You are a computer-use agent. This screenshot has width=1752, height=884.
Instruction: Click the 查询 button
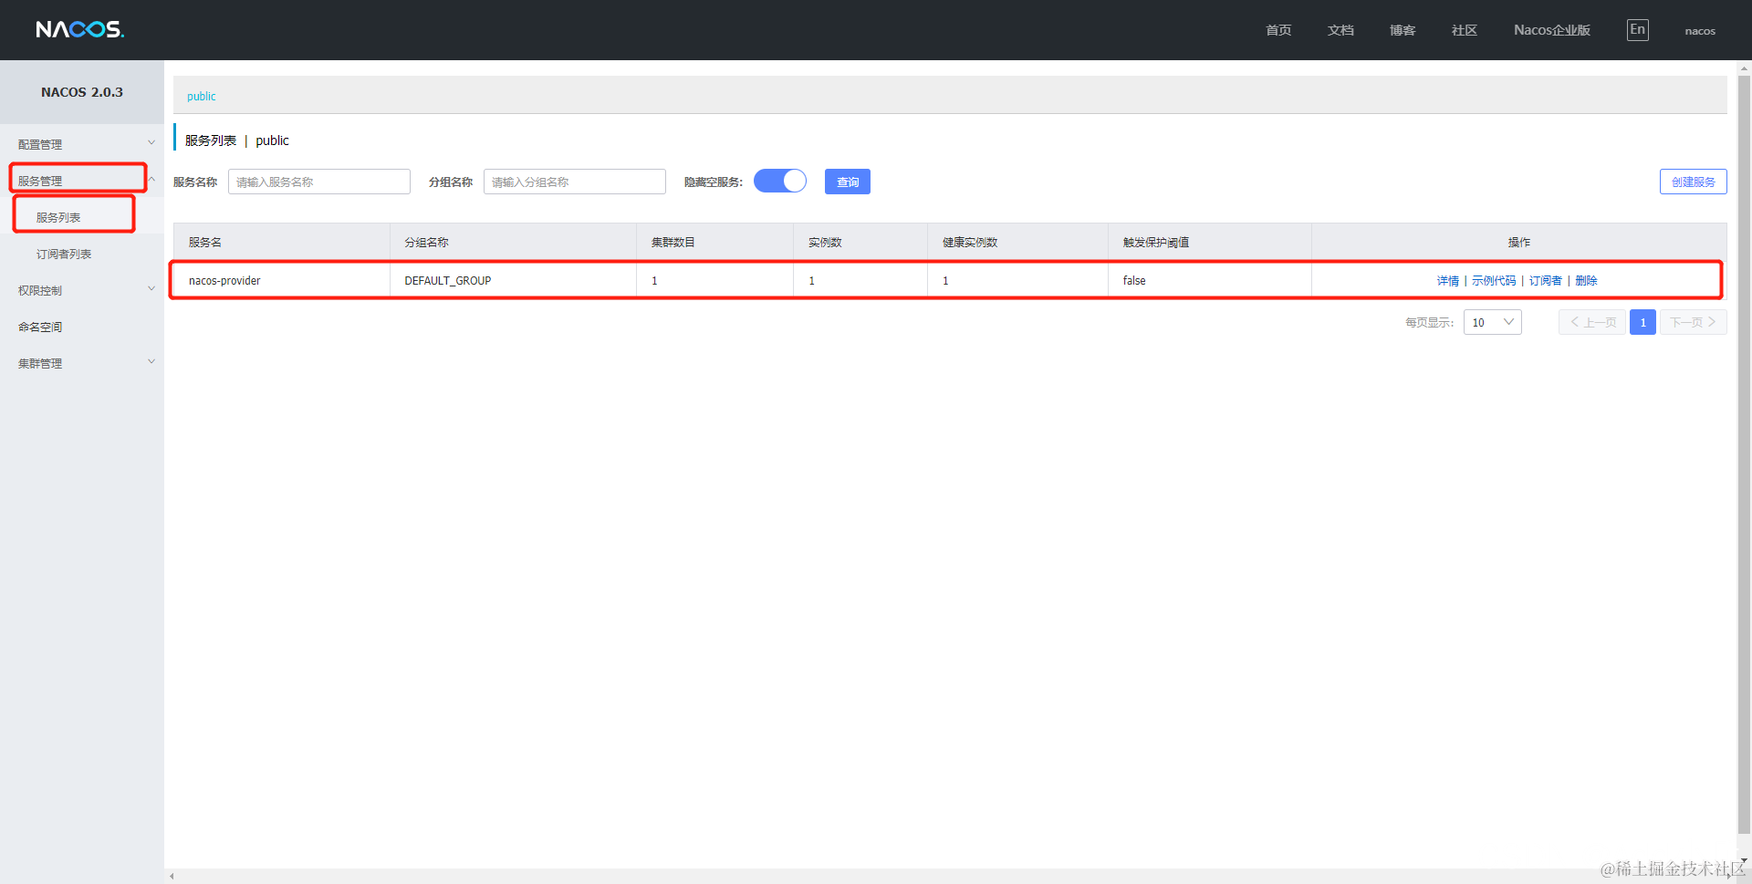tap(848, 182)
